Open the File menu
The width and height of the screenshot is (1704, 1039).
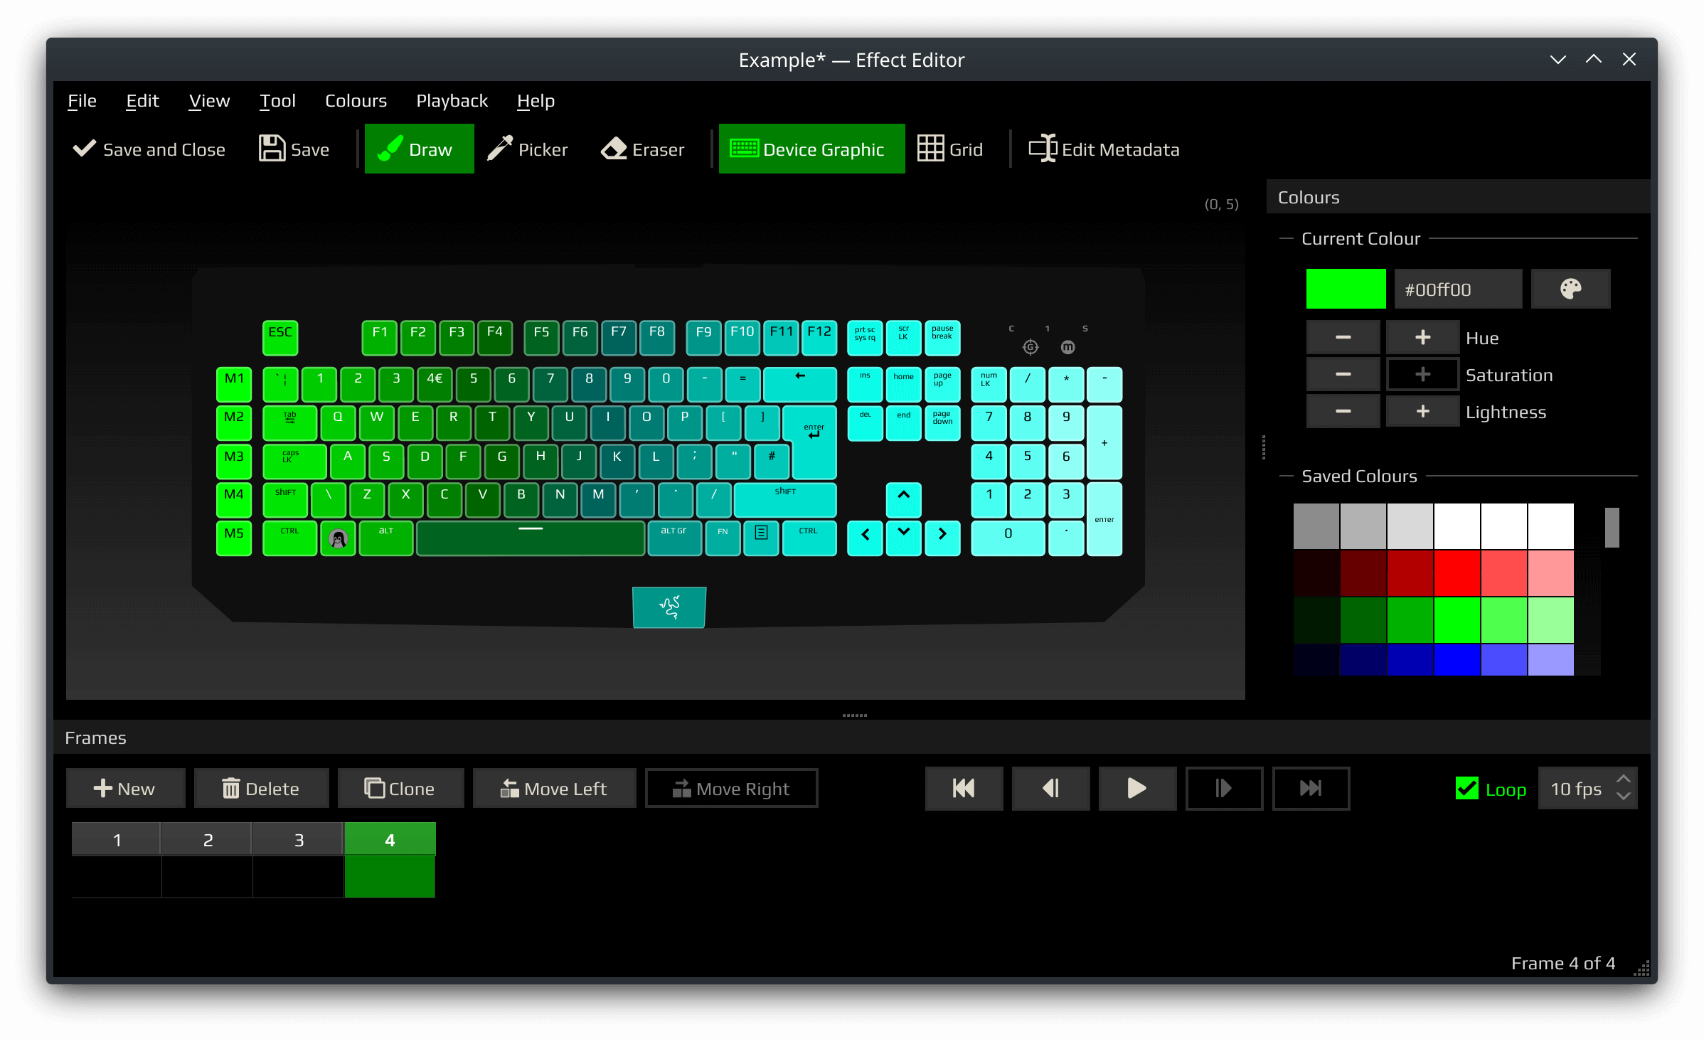(81, 100)
